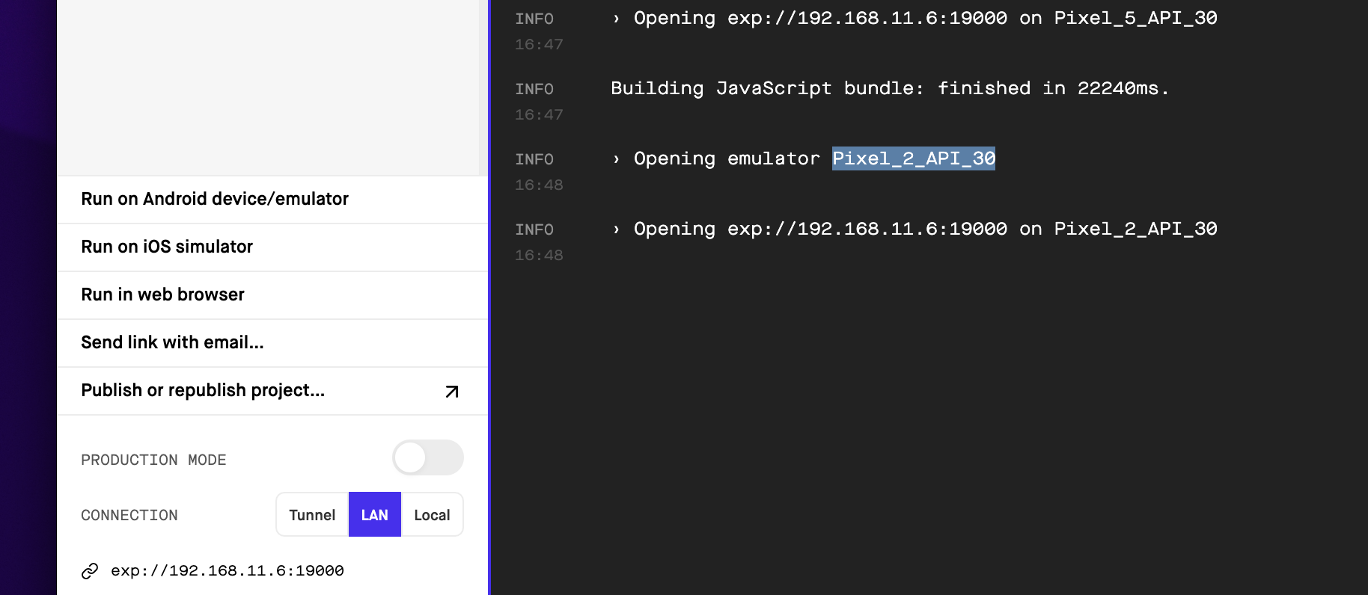
Task: Click the INFO label beside the JavaScript bundle log
Action: pyautogui.click(x=534, y=89)
